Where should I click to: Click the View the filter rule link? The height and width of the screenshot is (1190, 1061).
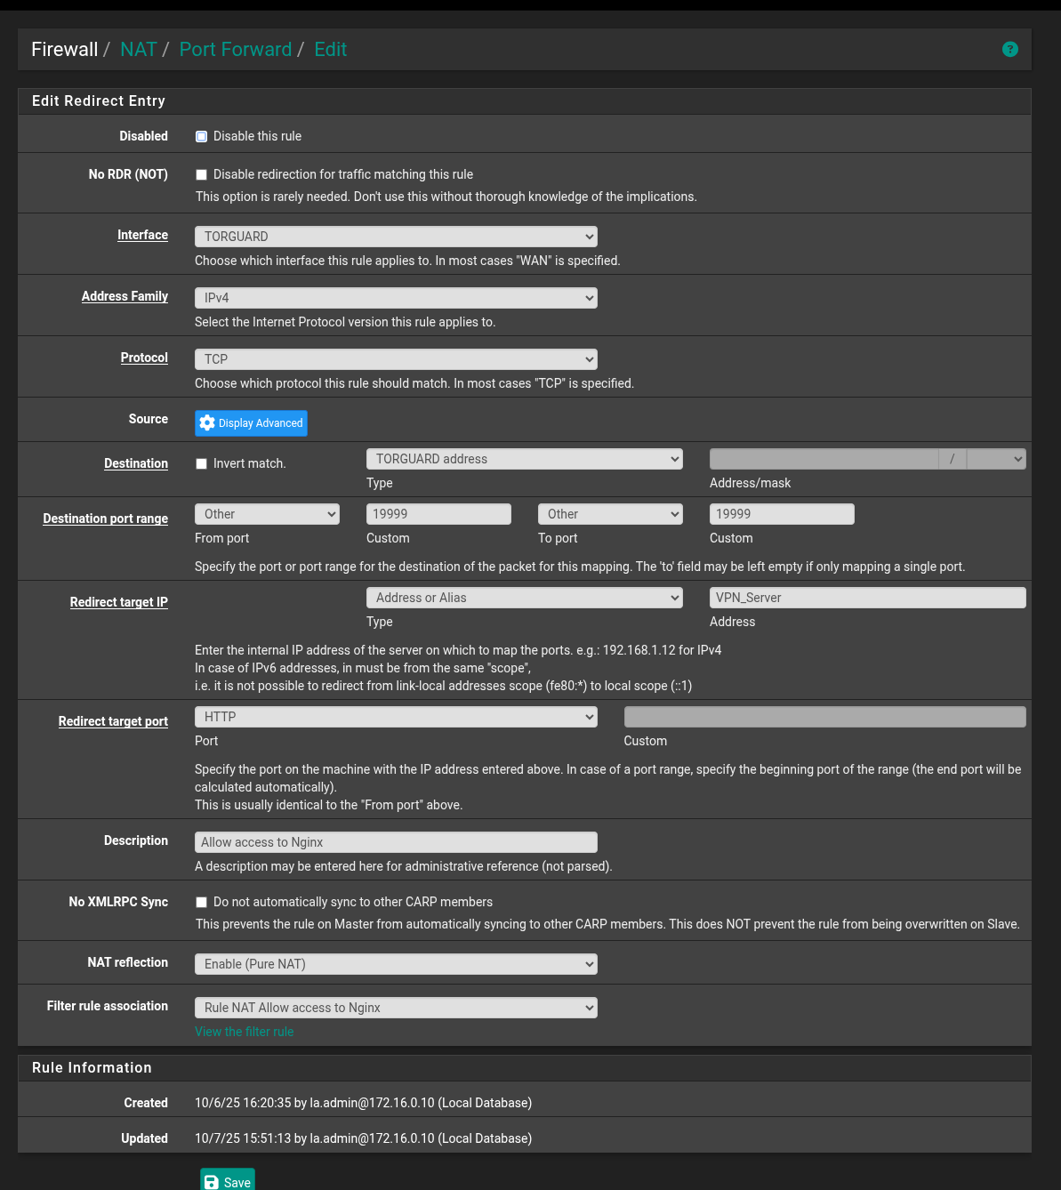point(244,1032)
